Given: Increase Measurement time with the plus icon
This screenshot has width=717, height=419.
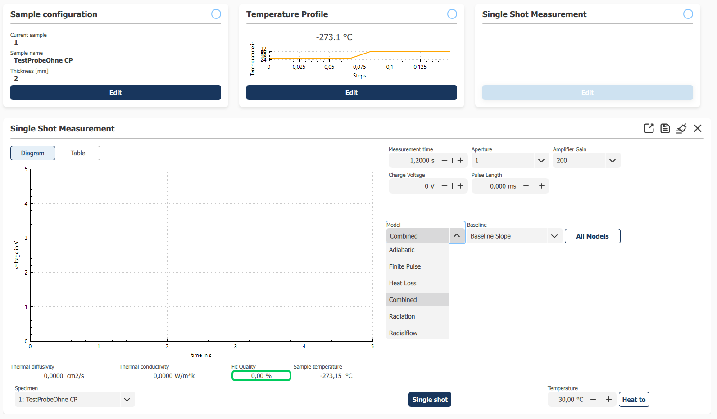Looking at the screenshot, I should (x=460, y=160).
